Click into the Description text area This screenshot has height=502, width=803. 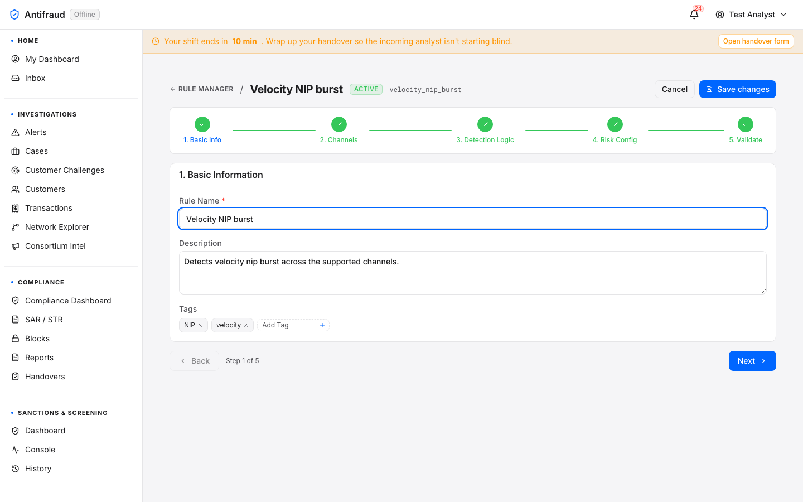coord(473,273)
